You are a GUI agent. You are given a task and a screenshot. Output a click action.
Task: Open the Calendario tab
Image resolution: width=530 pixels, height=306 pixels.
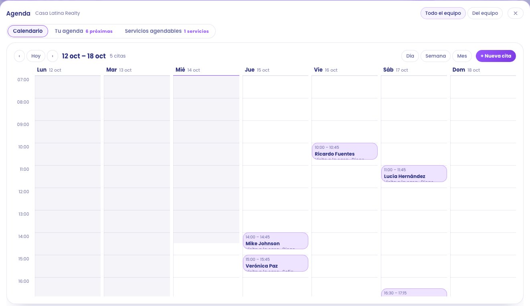[28, 31]
